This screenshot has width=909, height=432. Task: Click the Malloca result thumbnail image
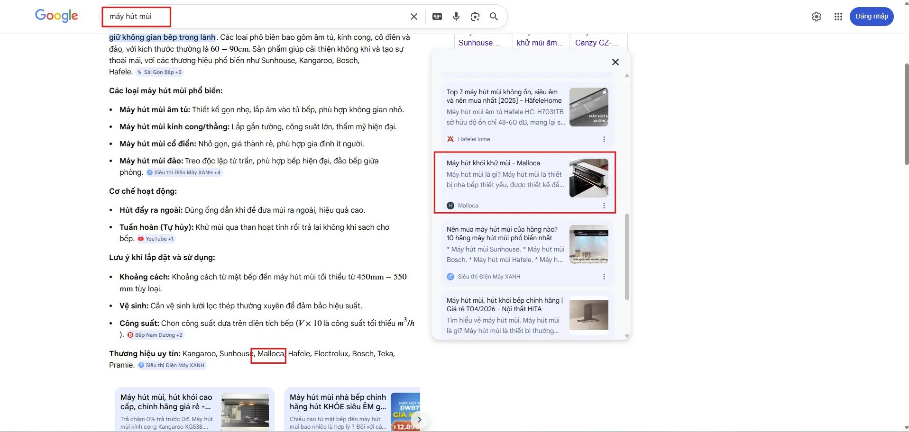coord(589,178)
